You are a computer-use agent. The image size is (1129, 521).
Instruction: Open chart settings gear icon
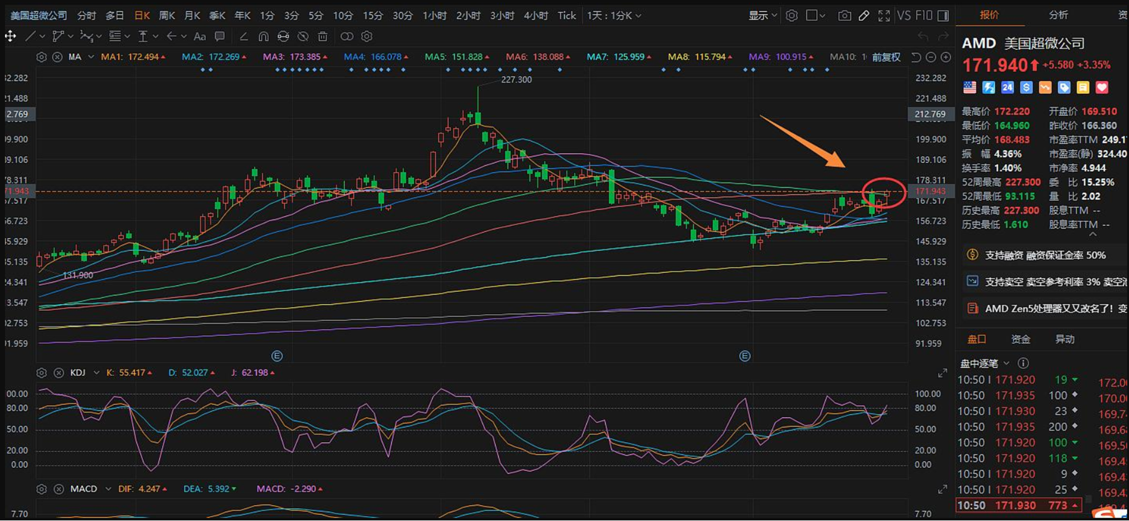point(792,16)
